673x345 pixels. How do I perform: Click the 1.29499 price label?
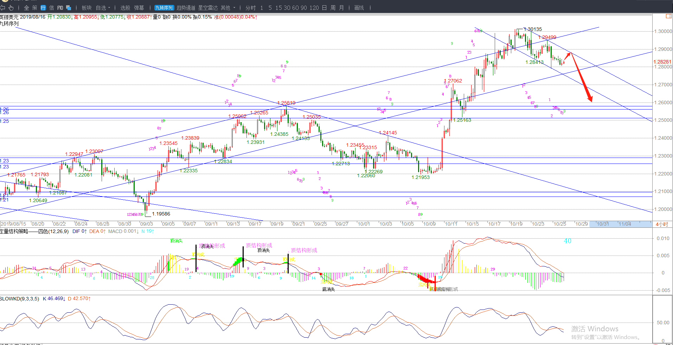coord(547,37)
